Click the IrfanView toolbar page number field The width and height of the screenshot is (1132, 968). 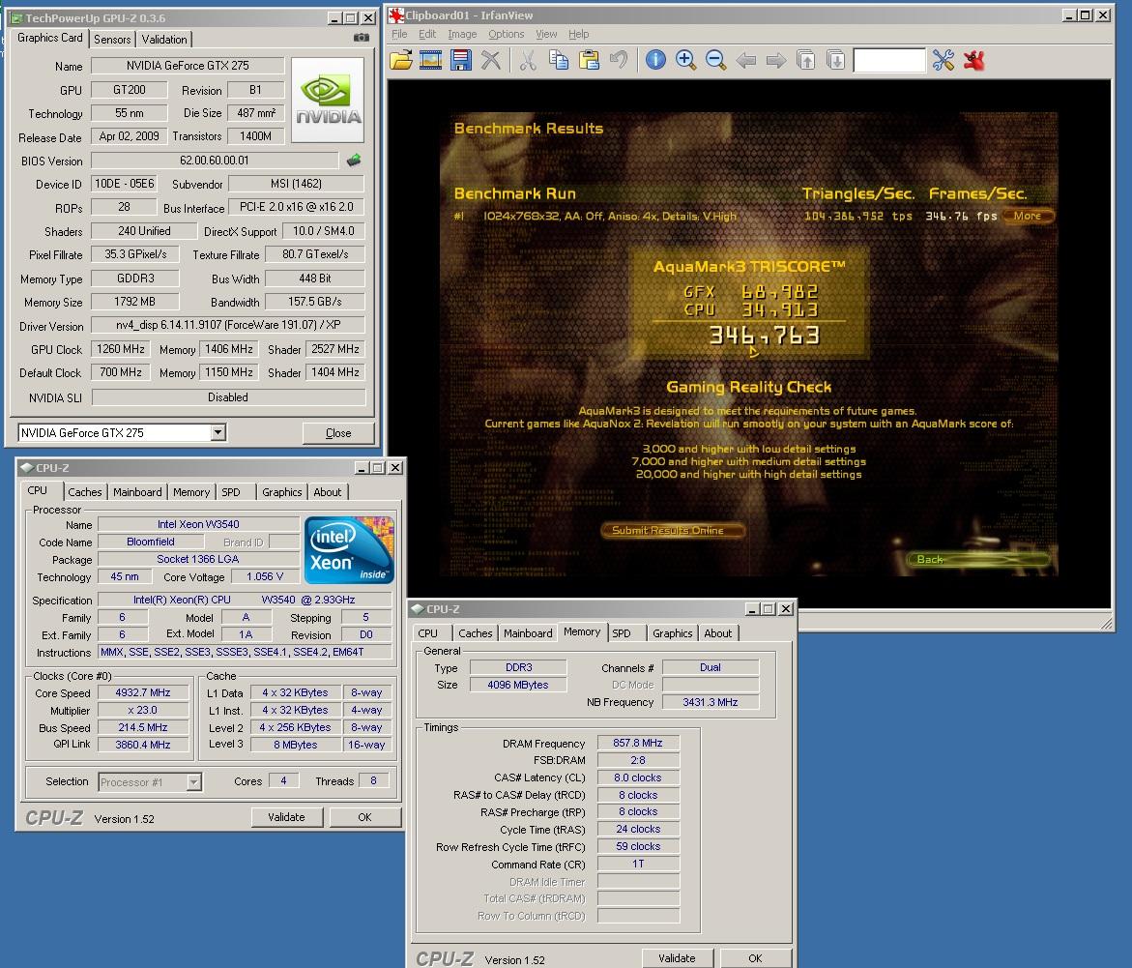pyautogui.click(x=889, y=60)
